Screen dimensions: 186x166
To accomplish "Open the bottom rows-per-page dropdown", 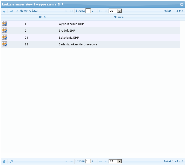I will point(115,161).
